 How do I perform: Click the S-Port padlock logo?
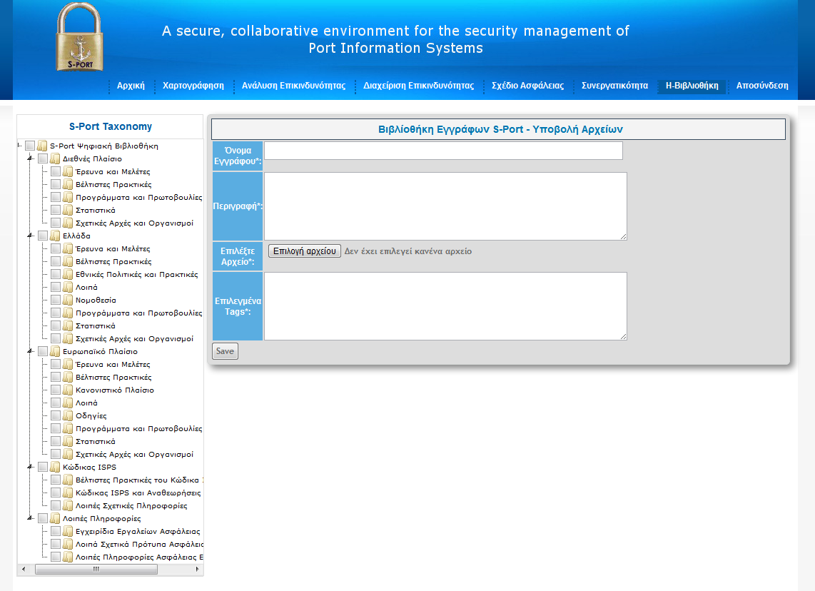pos(79,36)
